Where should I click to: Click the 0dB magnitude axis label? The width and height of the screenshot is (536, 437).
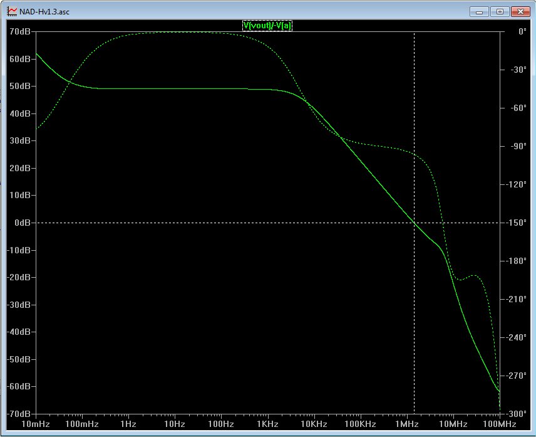tap(23, 223)
